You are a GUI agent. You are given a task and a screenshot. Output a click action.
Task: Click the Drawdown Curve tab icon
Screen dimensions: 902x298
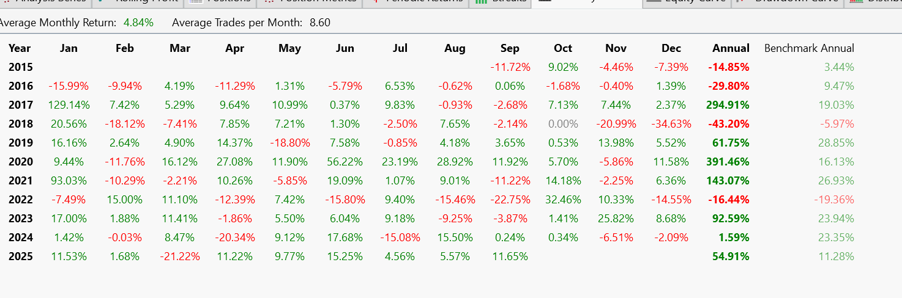[740, 2]
